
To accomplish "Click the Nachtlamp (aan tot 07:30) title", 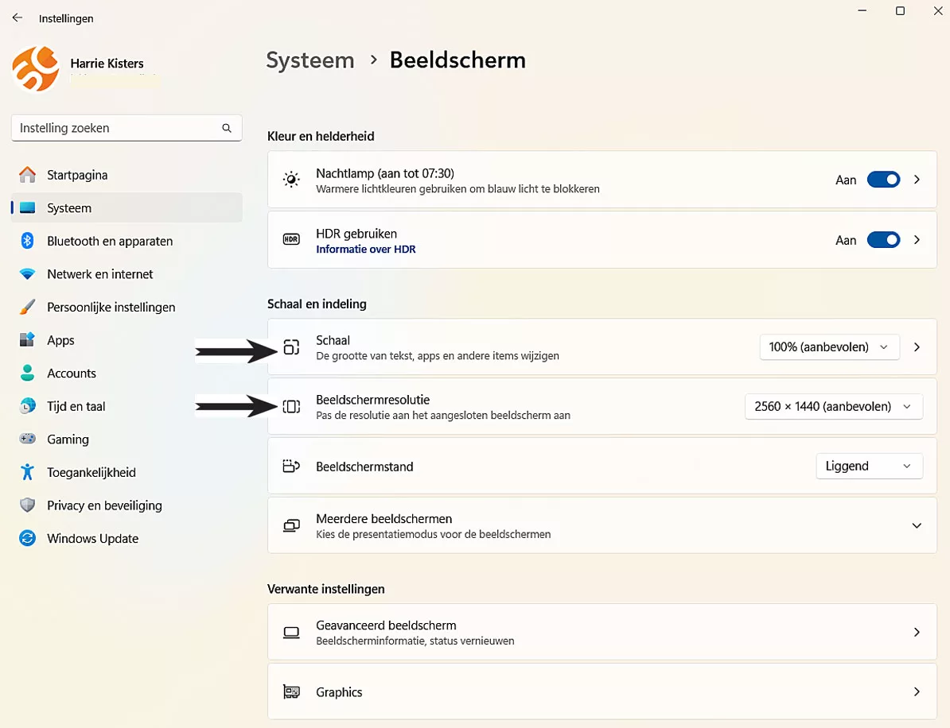I will (x=385, y=173).
